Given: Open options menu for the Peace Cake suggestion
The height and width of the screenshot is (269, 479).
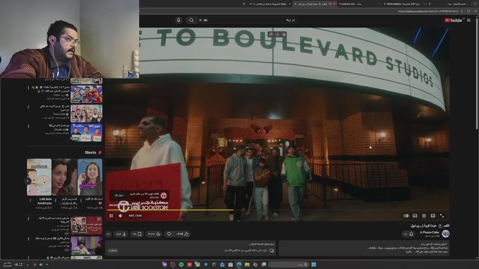Looking at the screenshot, I should (28, 107).
